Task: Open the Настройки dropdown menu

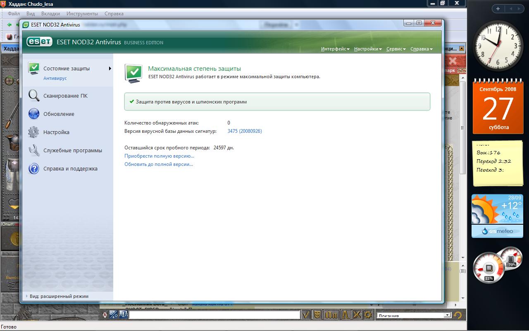Action: tap(368, 49)
